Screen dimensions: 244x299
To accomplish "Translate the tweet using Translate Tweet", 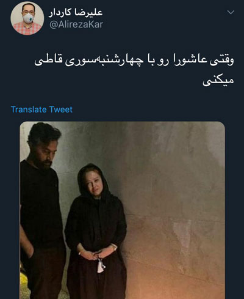I will [41, 109].
